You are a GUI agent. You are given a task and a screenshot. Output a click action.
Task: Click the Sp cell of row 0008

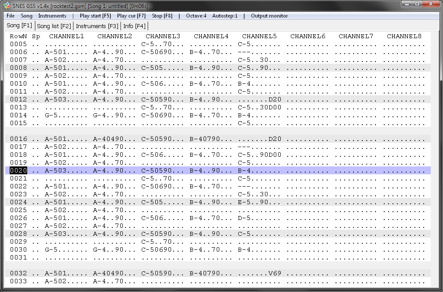[x=36, y=68]
